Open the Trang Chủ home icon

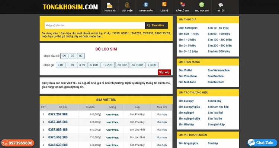[109, 5]
